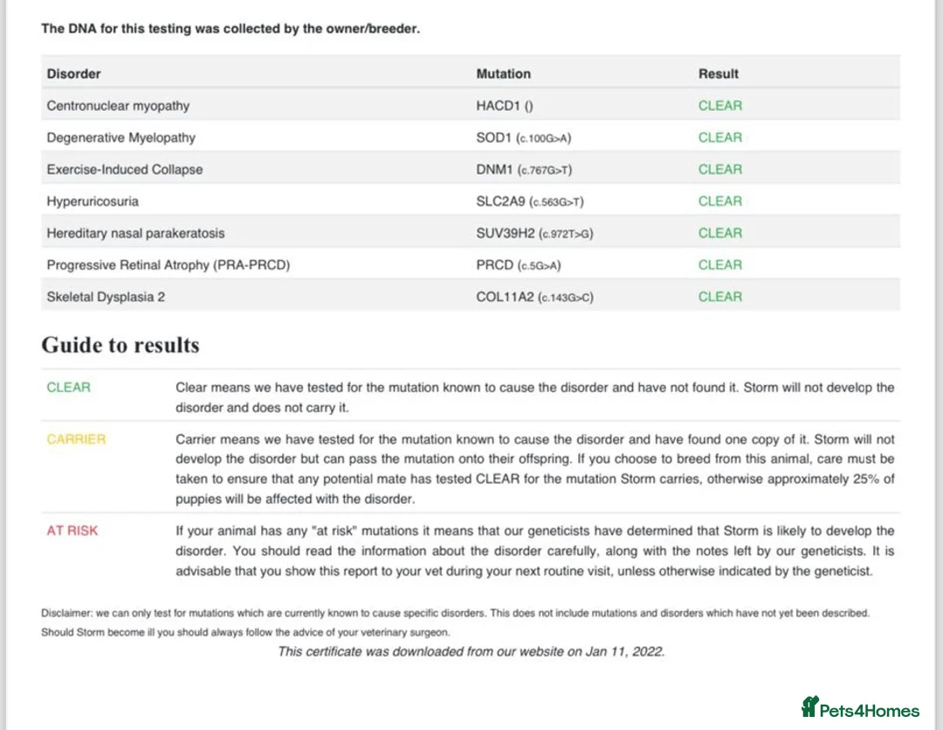Click the certificate download date line
943x730 pixels.
[x=471, y=651]
